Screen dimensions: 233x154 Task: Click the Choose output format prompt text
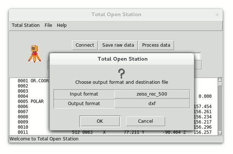click(122, 82)
